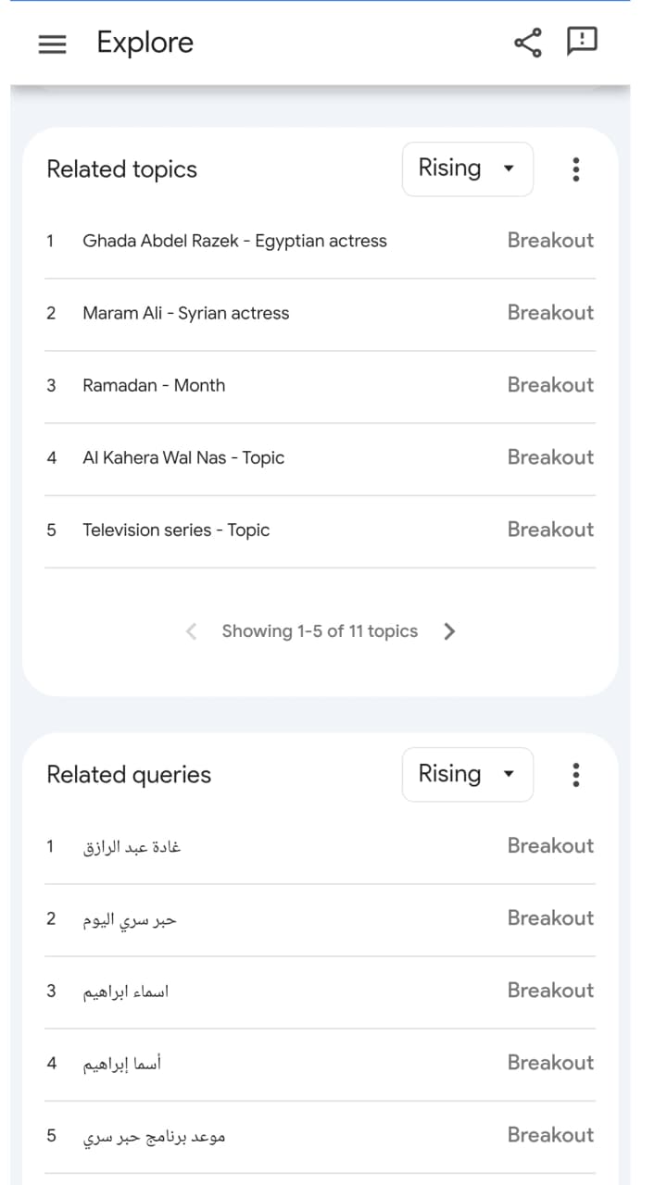Open the hamburger navigation menu

click(53, 44)
